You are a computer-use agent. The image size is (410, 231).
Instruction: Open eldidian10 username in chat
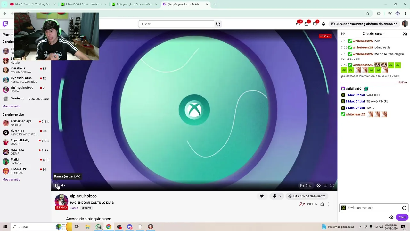click(x=354, y=89)
